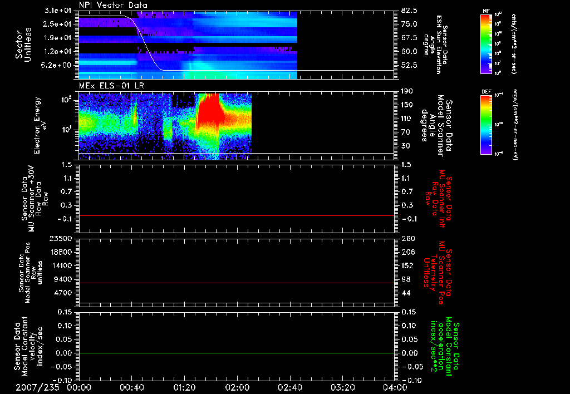Click the "Model Scanner Angle degrees" axis title

click(x=436, y=126)
